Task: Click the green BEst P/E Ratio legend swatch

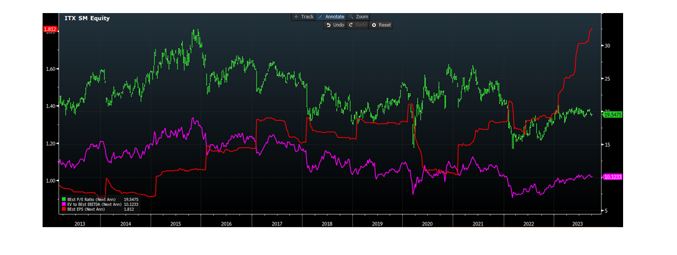Action: [x=62, y=199]
